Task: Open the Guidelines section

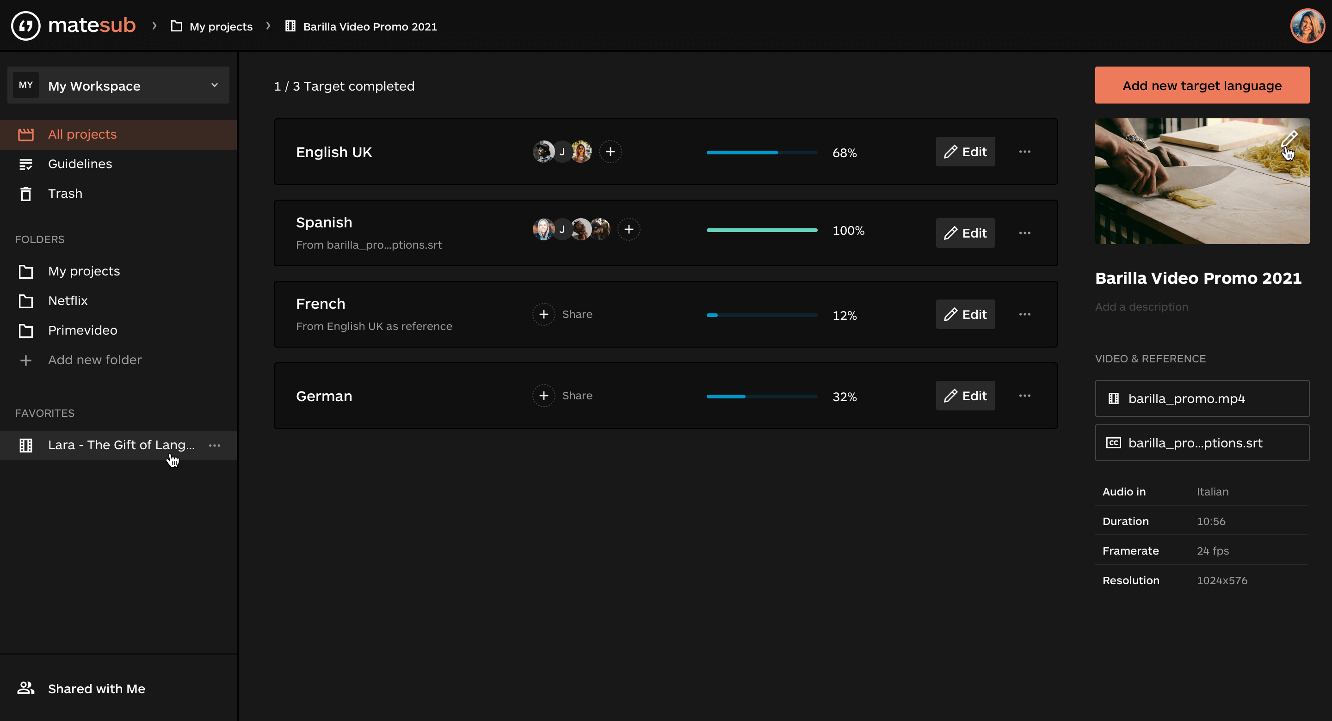Action: click(x=80, y=164)
